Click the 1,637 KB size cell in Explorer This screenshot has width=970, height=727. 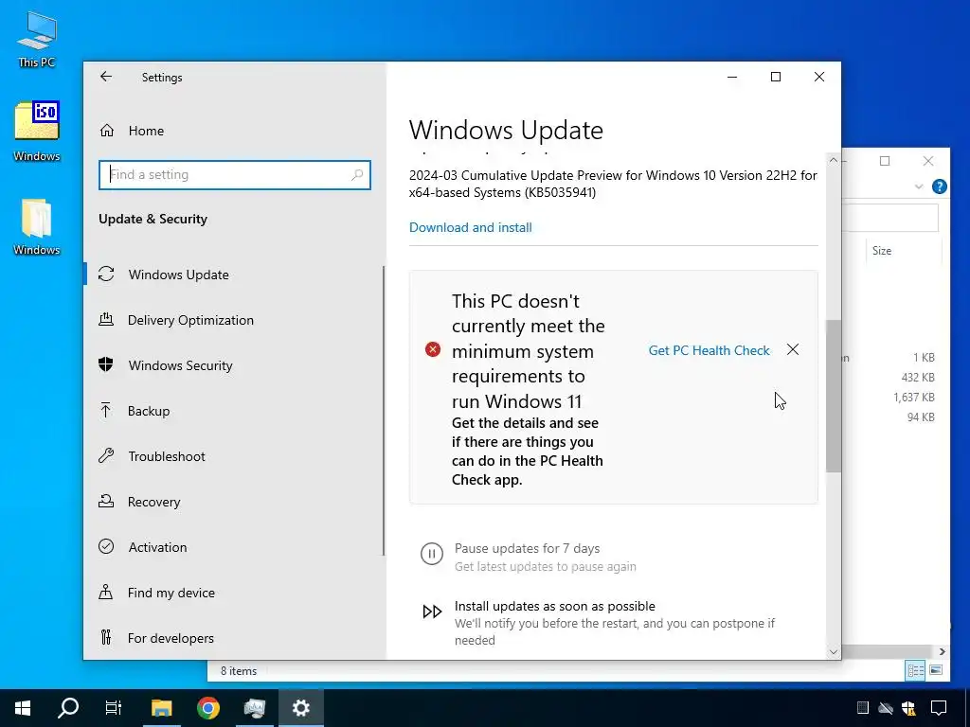click(x=914, y=397)
